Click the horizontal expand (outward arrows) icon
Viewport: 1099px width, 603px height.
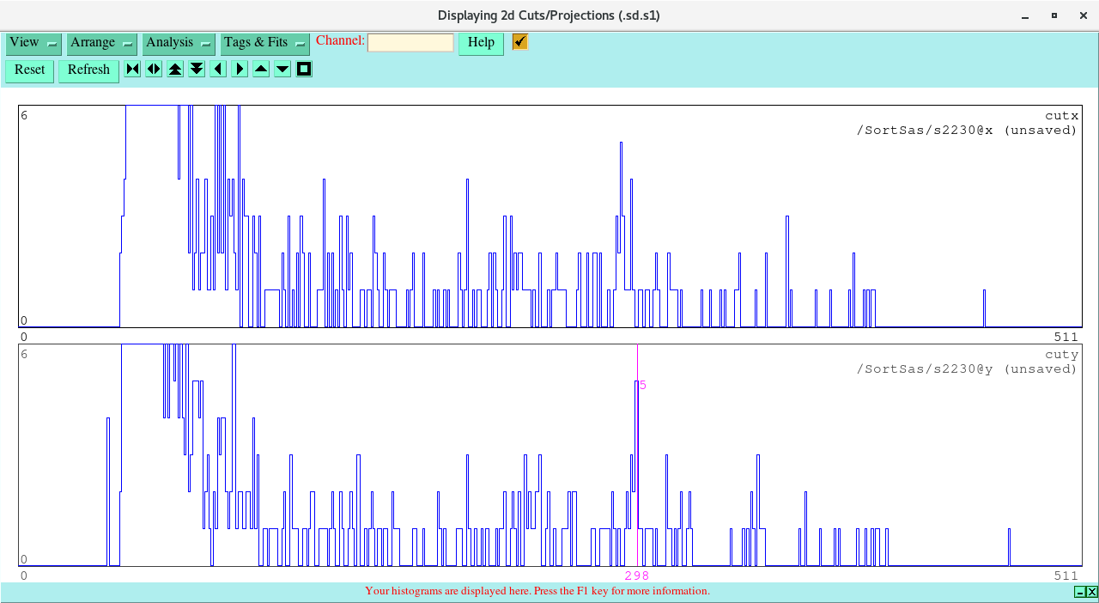pos(154,70)
